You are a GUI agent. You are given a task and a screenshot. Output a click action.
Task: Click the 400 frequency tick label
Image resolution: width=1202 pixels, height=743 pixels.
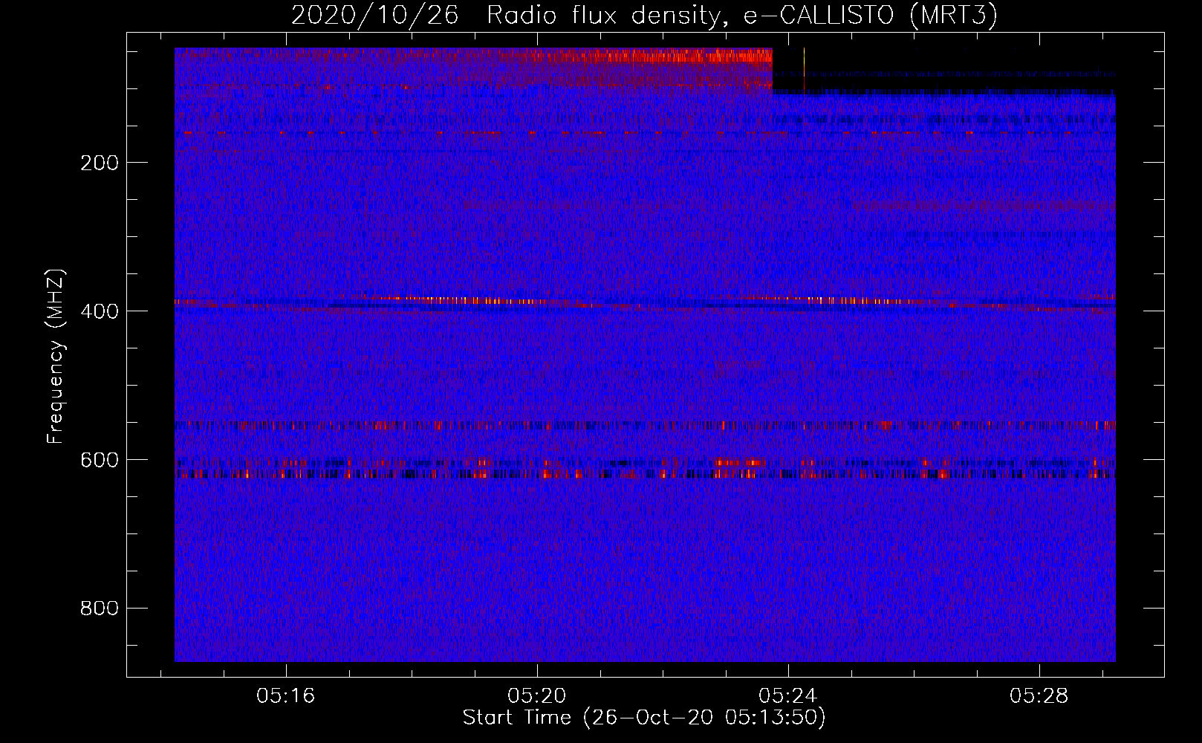tap(100, 311)
